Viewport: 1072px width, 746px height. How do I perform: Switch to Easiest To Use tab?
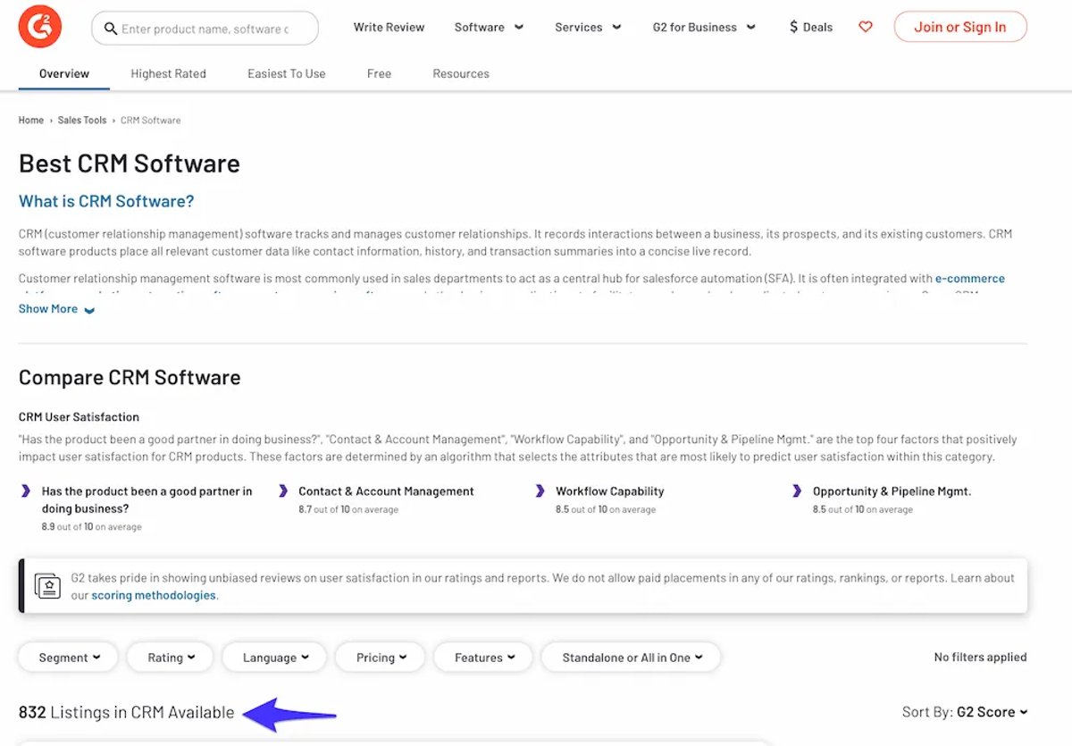[x=287, y=73]
